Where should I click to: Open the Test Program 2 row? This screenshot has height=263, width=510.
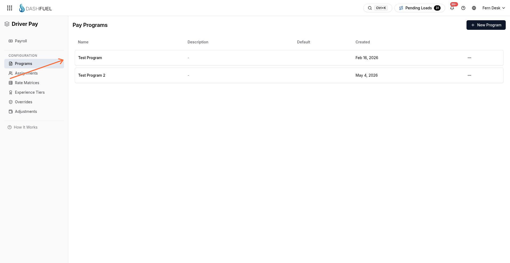[x=289, y=75]
